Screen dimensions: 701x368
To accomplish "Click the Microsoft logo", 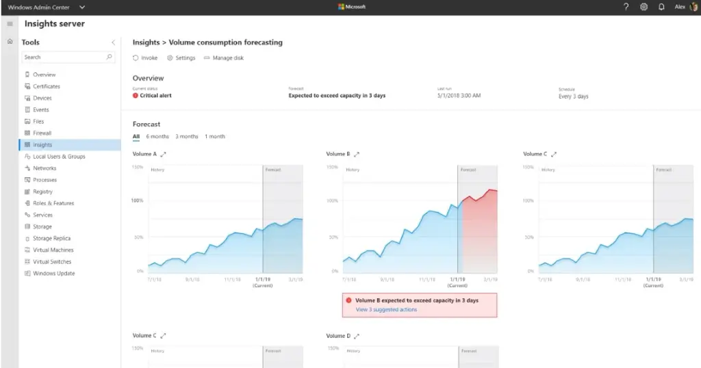I will coord(352,7).
